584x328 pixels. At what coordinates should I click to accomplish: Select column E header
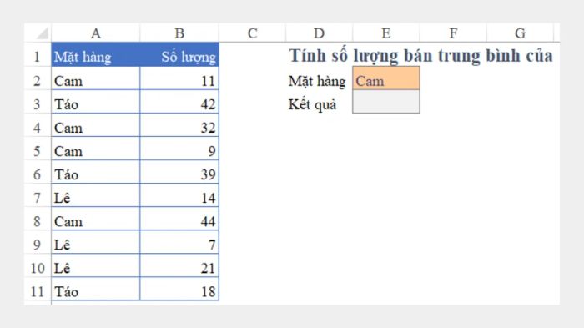(x=385, y=33)
